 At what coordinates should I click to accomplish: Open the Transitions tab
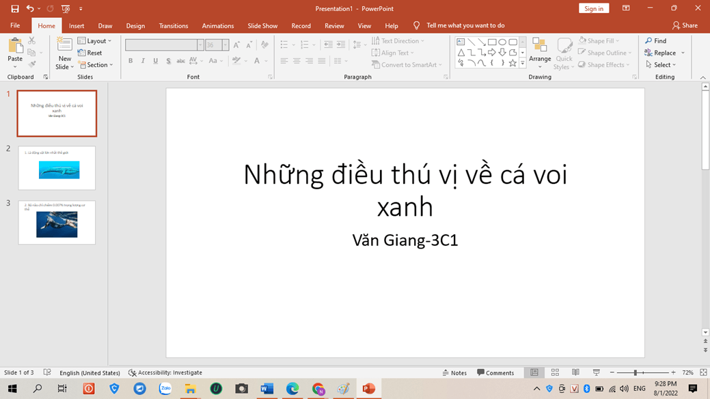174,26
